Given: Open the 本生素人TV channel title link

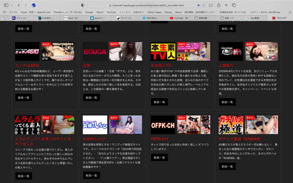Looking at the screenshot, I should (161, 65).
